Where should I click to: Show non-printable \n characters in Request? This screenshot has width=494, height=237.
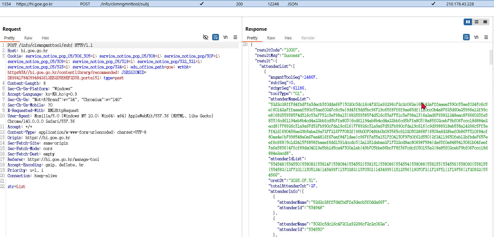226,37
